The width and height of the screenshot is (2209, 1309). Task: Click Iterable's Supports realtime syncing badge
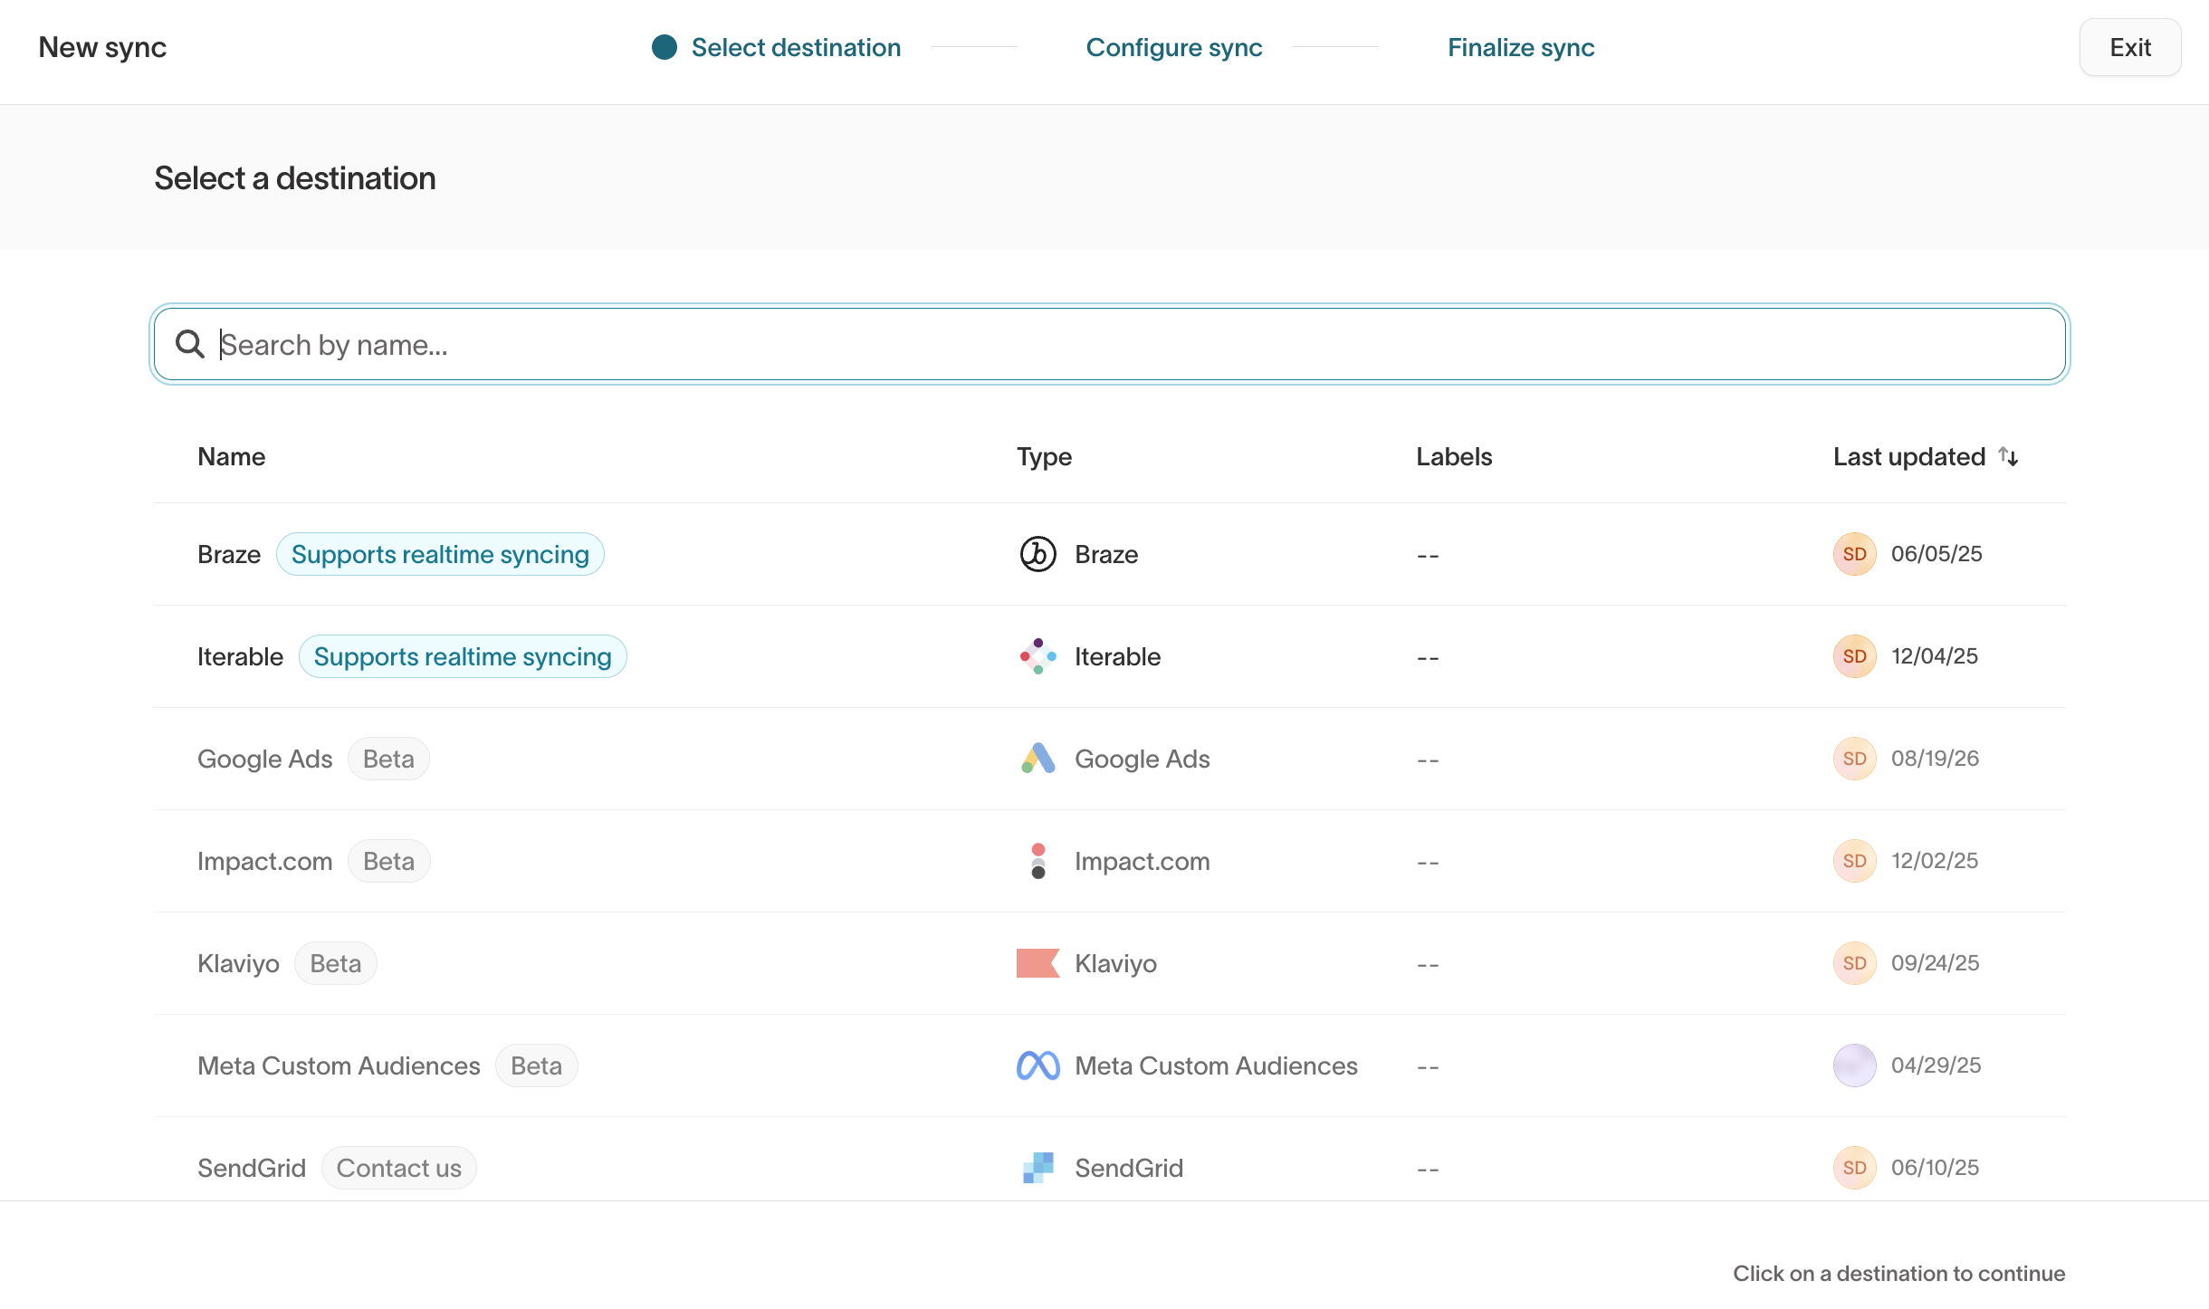463,656
